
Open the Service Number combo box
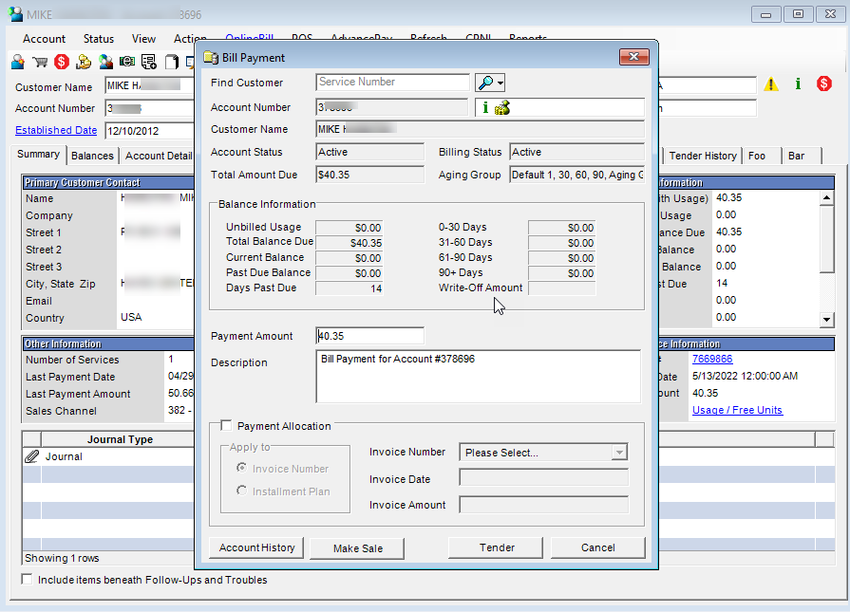click(x=392, y=82)
